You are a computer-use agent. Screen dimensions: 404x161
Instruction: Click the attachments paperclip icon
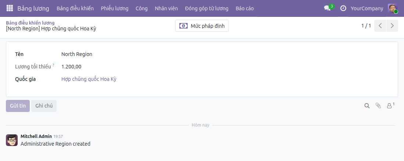point(378,105)
